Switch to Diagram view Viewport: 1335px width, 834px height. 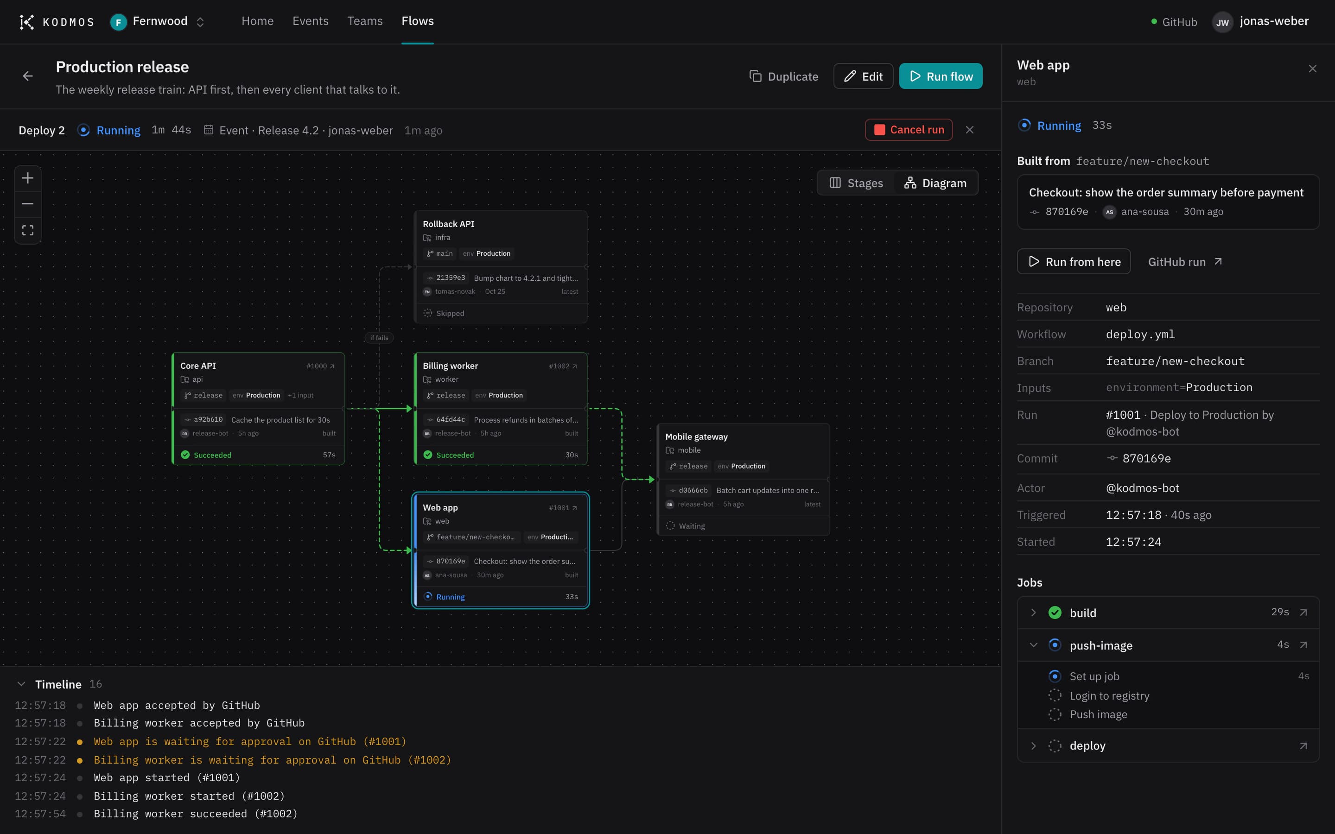pos(935,183)
